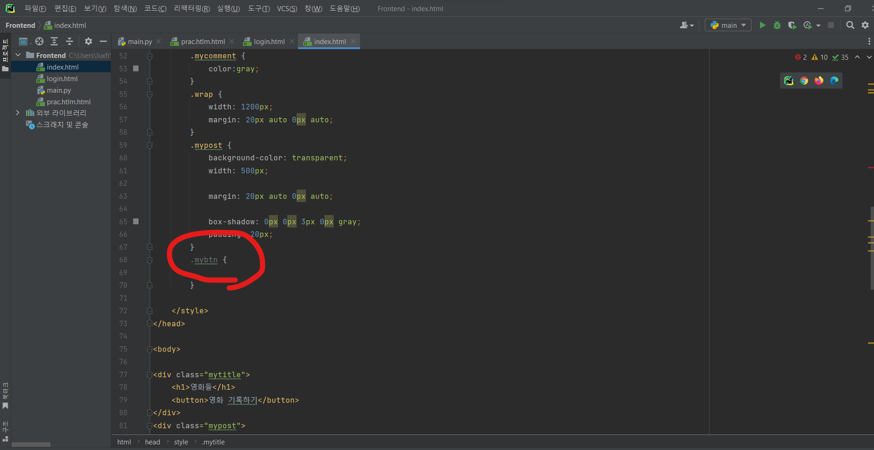Open the 리팩터링 menu

[x=192, y=8]
